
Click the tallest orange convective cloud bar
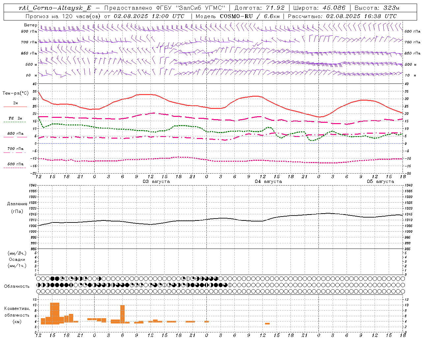(55, 313)
